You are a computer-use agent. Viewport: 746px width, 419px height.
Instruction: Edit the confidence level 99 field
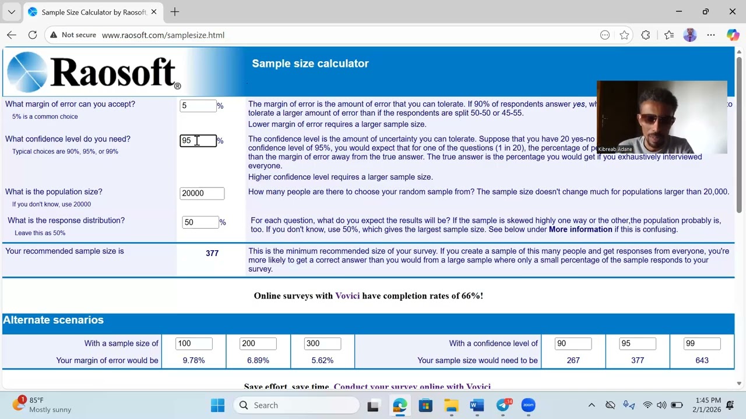click(702, 343)
